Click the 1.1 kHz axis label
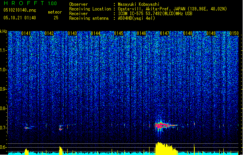The image size is (243, 155). (x=3, y=50)
